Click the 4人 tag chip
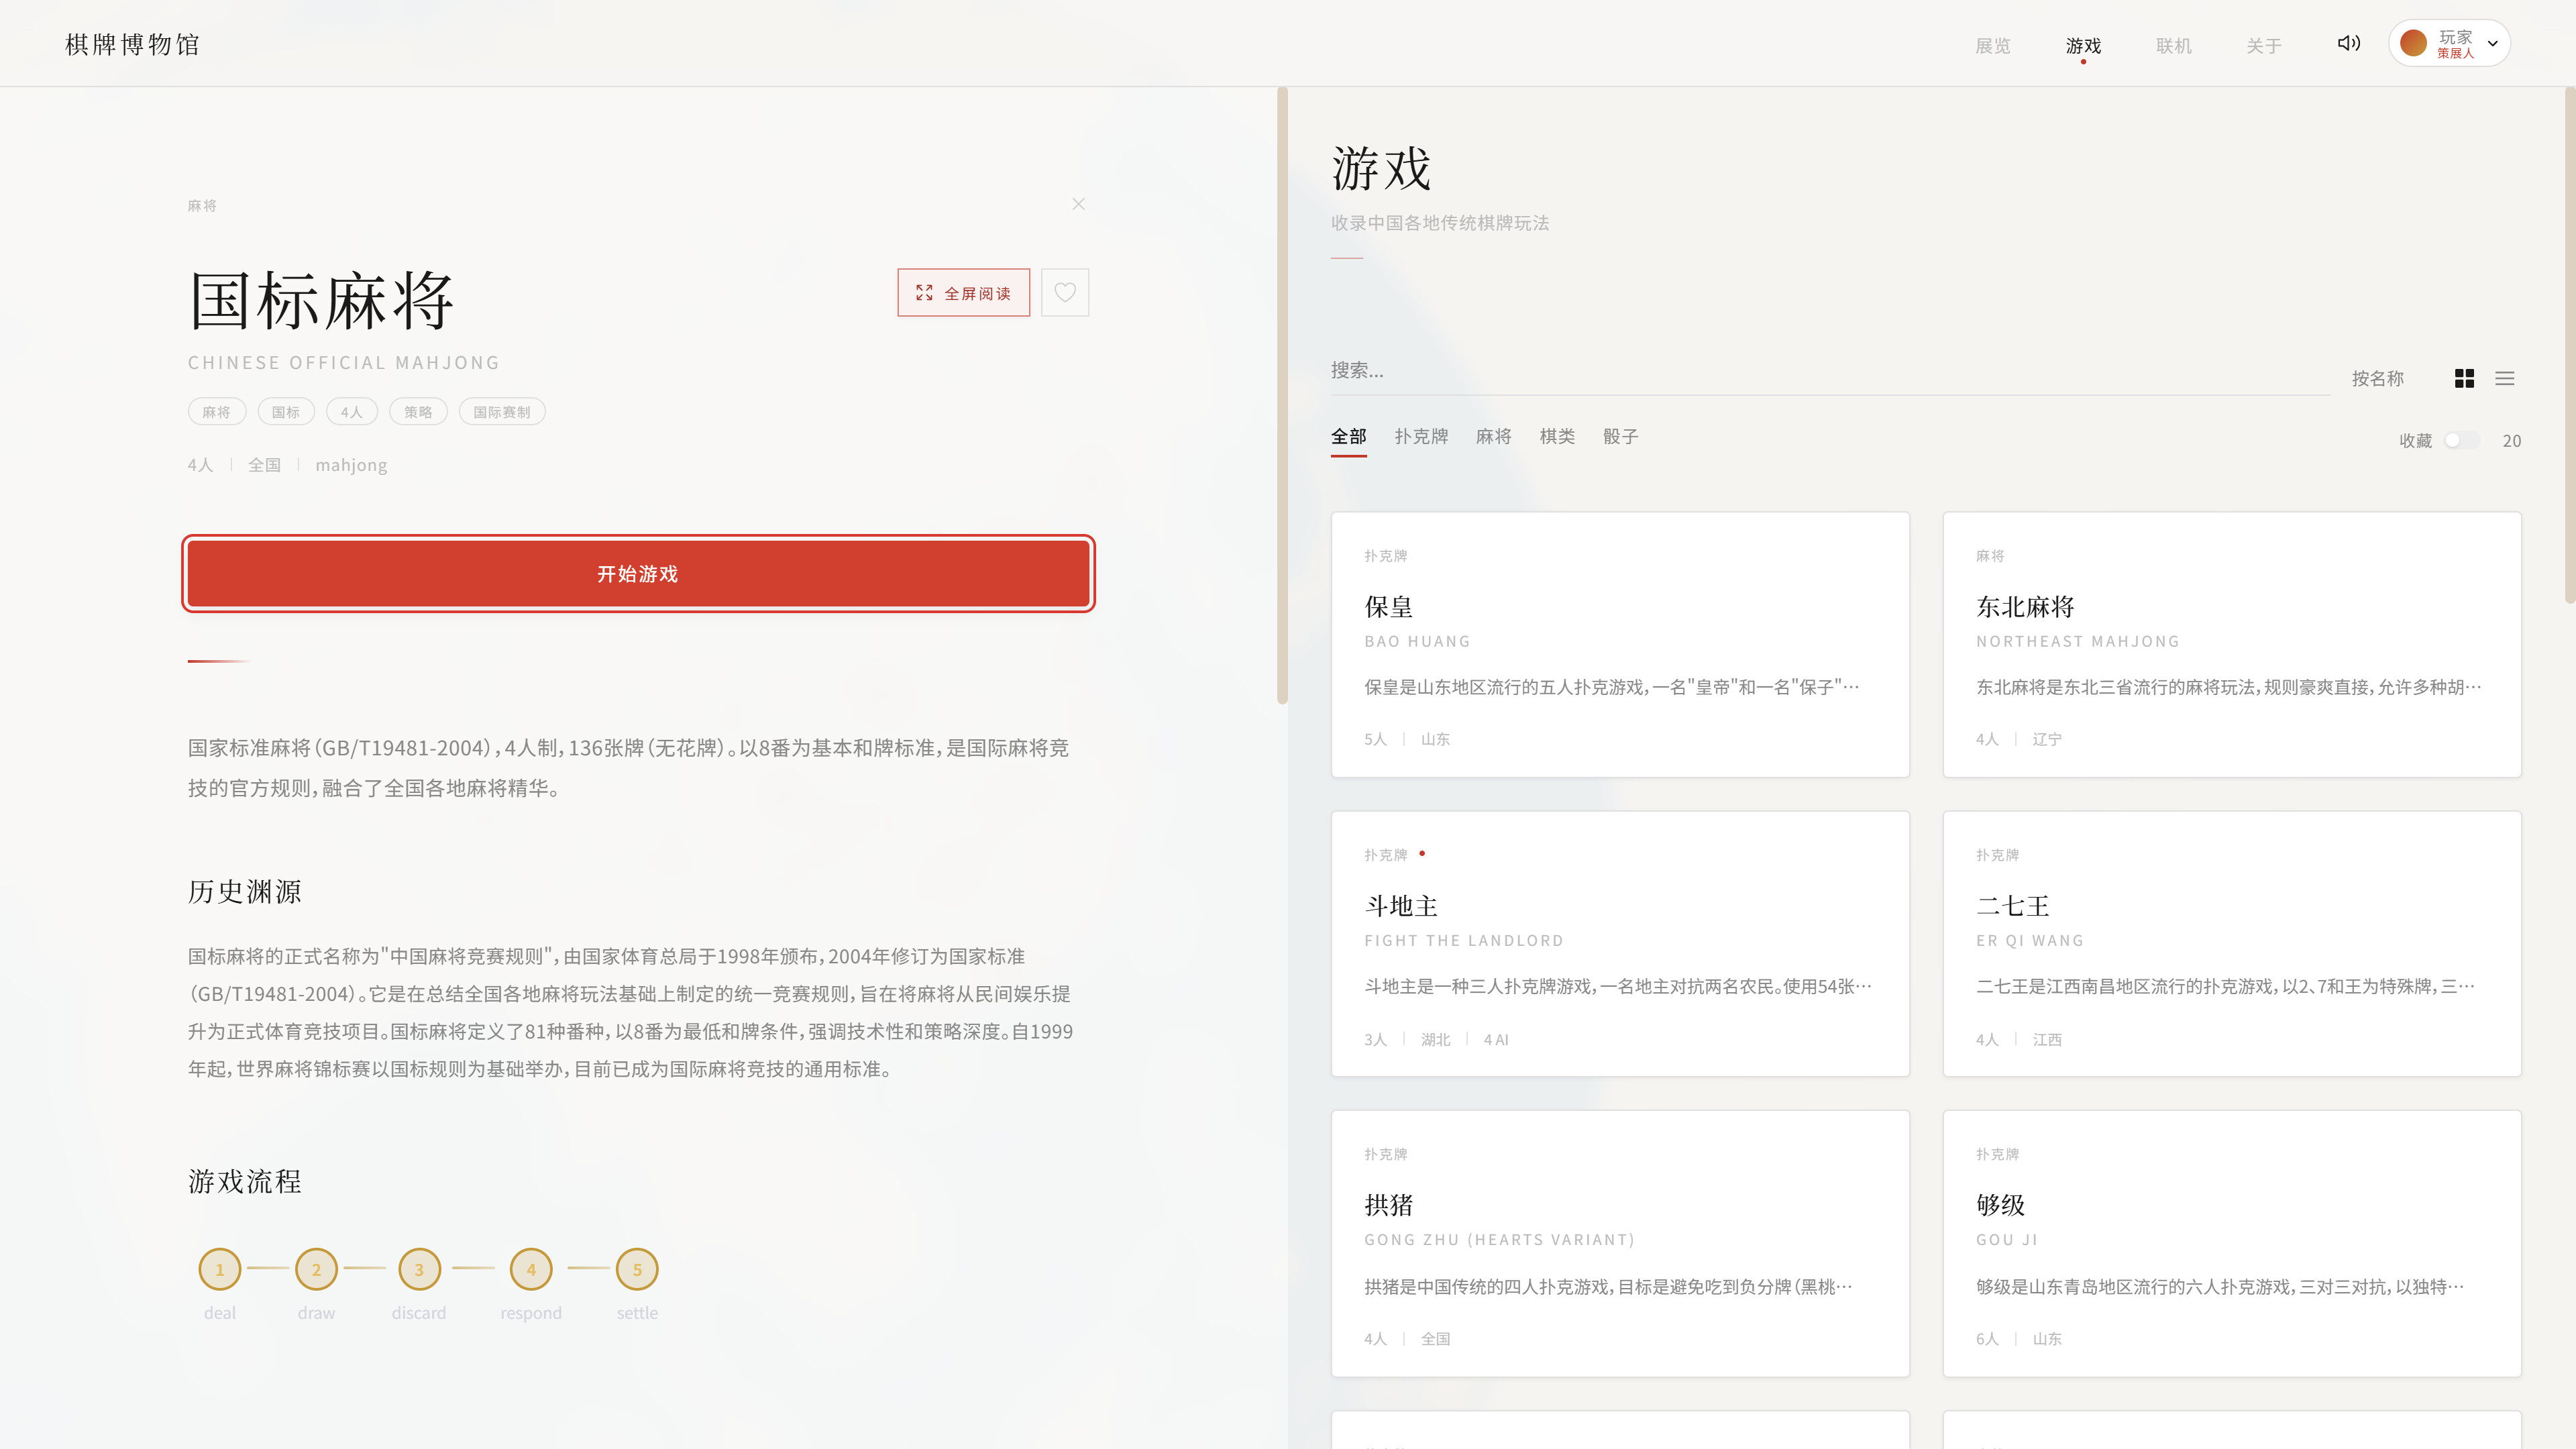 [x=351, y=412]
